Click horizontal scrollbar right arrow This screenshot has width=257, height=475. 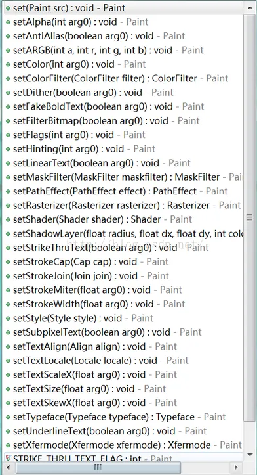(x=237, y=467)
